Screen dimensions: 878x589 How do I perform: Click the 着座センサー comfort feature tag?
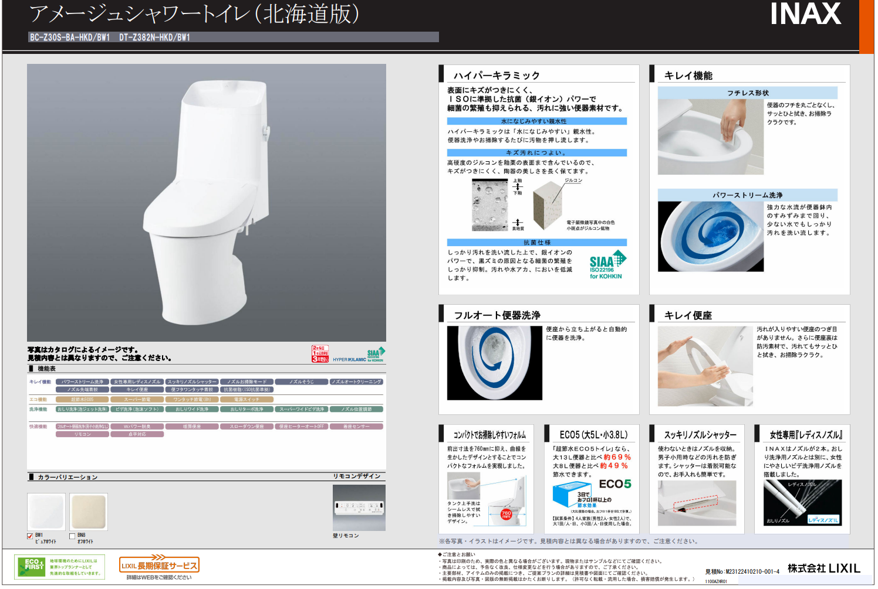(x=356, y=427)
